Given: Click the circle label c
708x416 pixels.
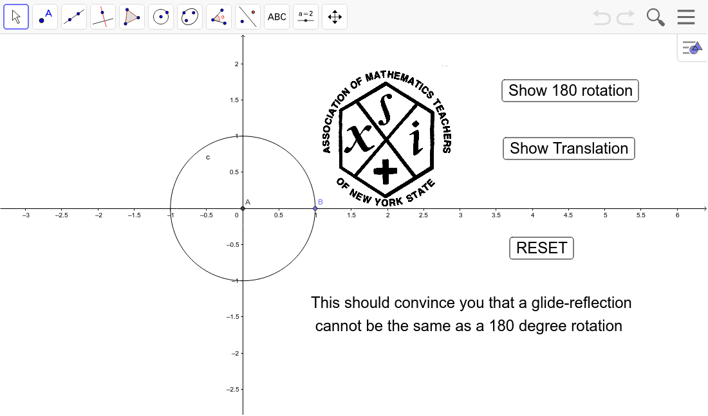Looking at the screenshot, I should point(208,158).
